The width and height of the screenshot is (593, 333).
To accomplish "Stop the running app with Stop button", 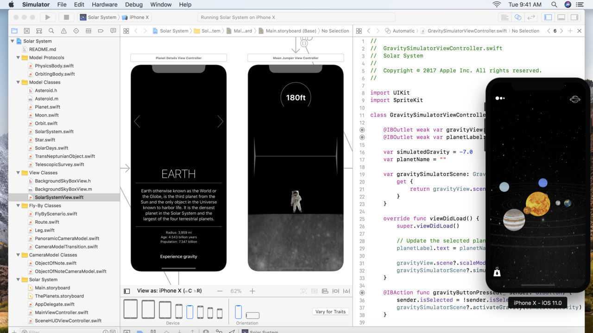I will [x=66, y=17].
